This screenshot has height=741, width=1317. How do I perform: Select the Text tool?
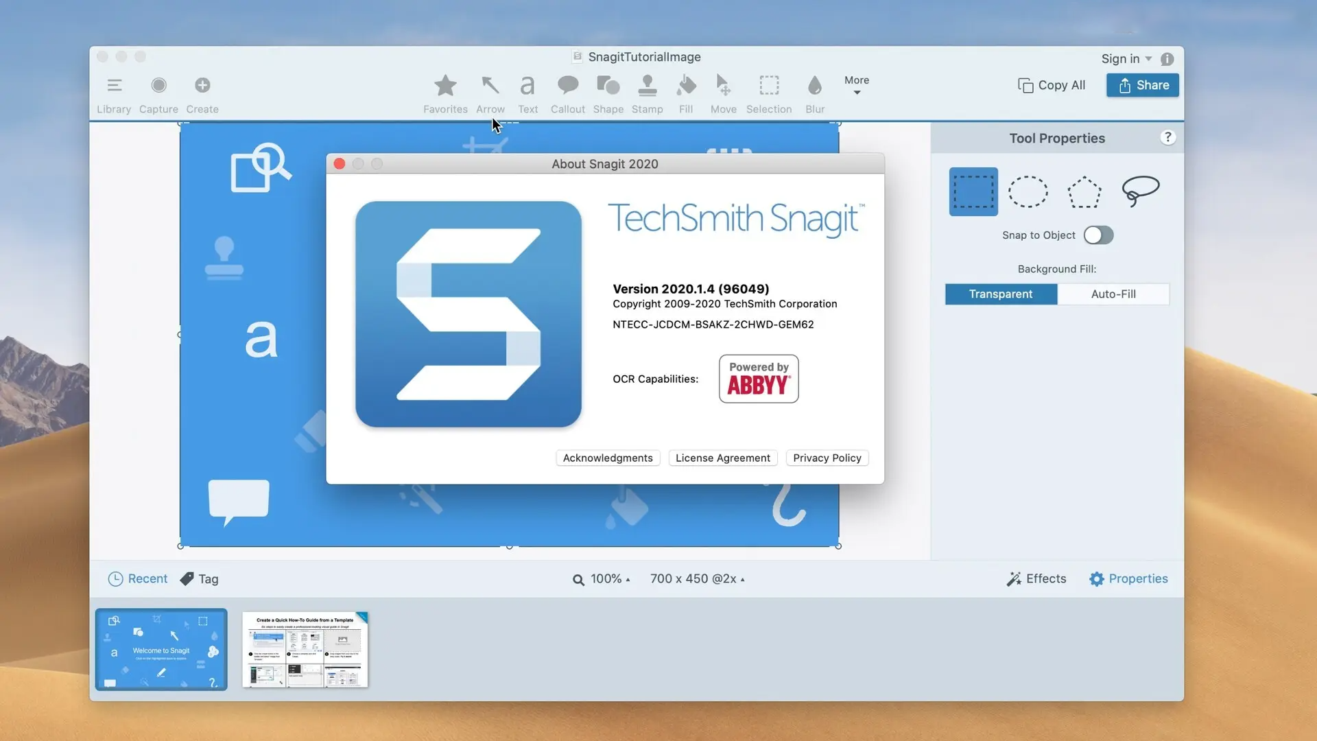click(x=527, y=94)
